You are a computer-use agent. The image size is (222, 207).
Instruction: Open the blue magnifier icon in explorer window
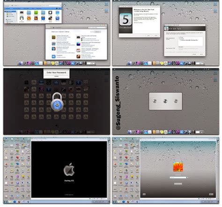(x=57, y=18)
